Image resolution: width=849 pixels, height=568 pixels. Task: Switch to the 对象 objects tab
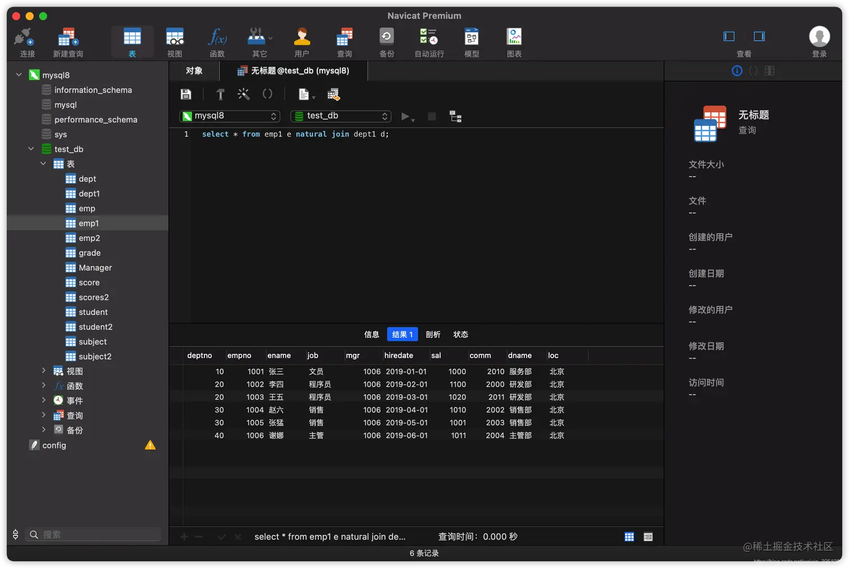pos(194,71)
